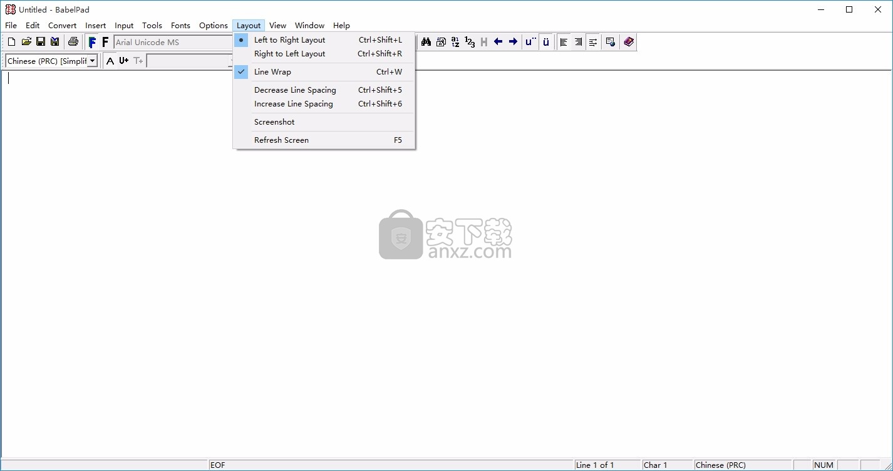Click the Save As floppy with arrow icon
This screenshot has height=471, width=893.
tap(55, 42)
